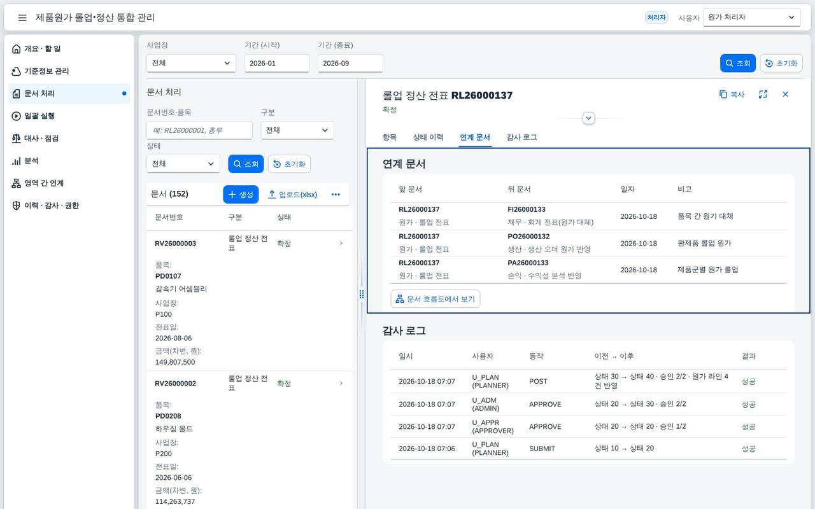Click document number PA26000133
The height and width of the screenshot is (509, 815).
pyautogui.click(x=528, y=263)
